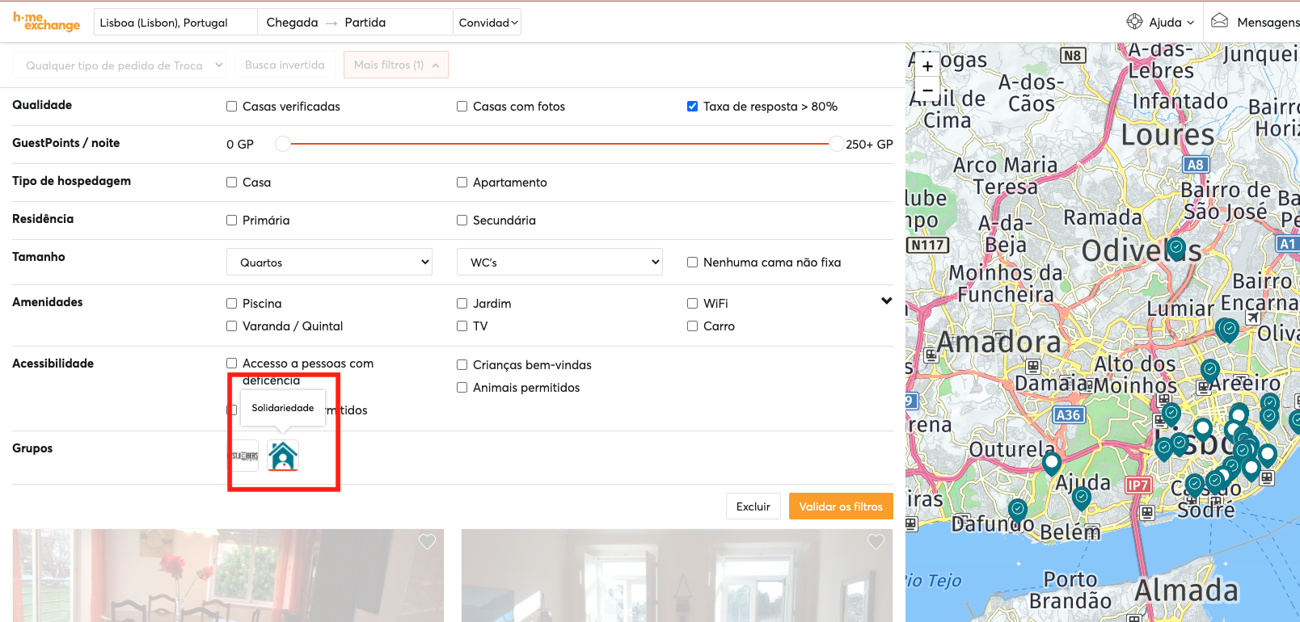The height and width of the screenshot is (622, 1300).
Task: Click the GuestPoints slider track
Action: click(559, 144)
